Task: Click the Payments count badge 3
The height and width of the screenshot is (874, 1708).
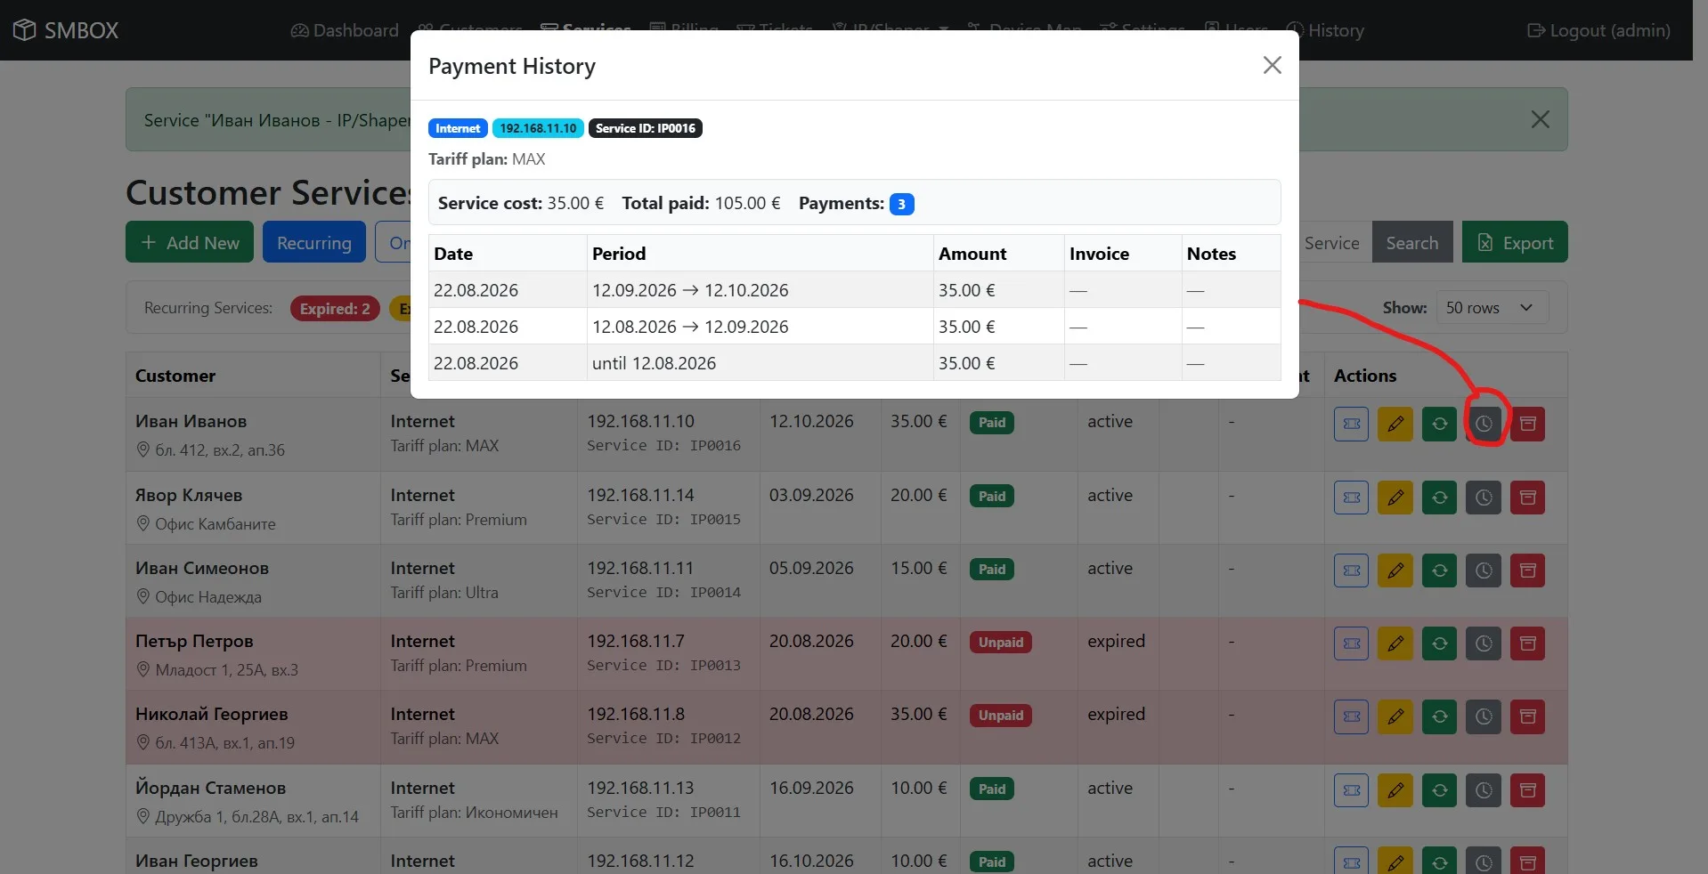Action: [901, 204]
